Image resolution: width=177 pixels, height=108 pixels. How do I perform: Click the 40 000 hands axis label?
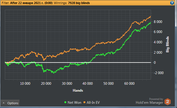[x=88, y=84]
